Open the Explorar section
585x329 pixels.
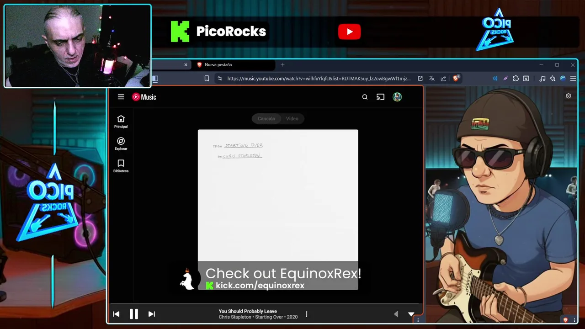click(121, 144)
